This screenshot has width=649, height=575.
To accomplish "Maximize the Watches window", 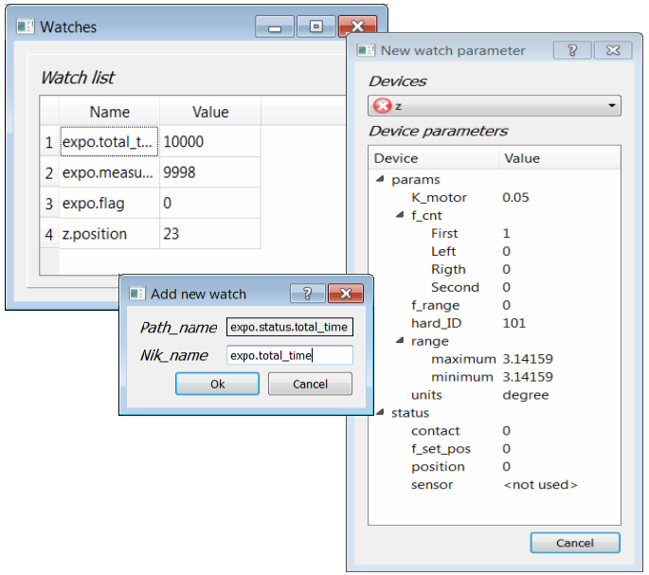I will click(x=315, y=27).
